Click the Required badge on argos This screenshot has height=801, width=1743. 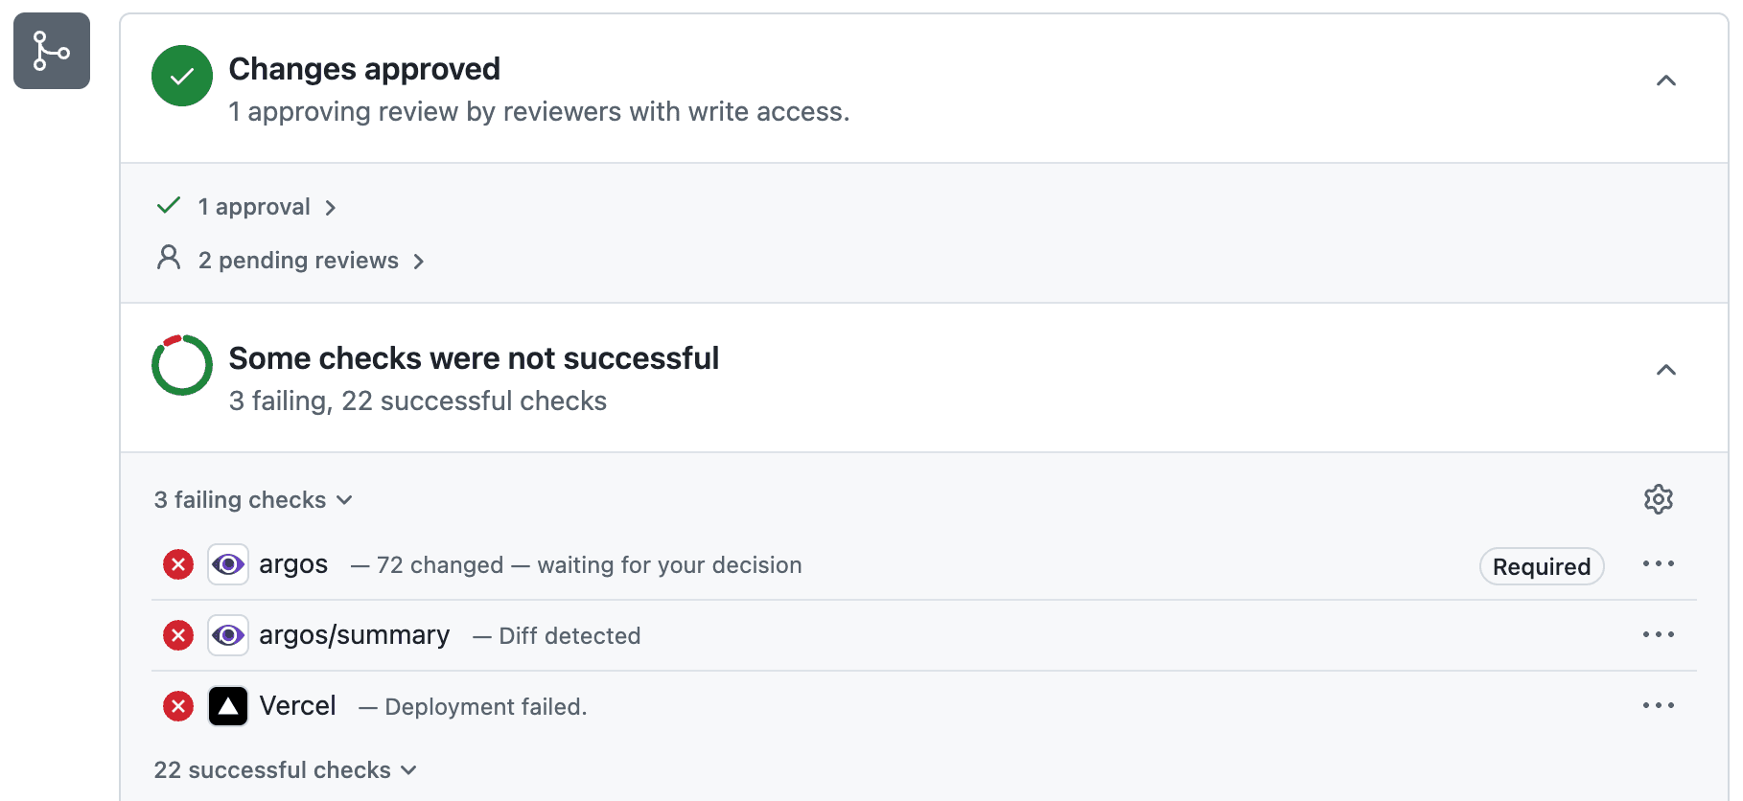[x=1540, y=566]
